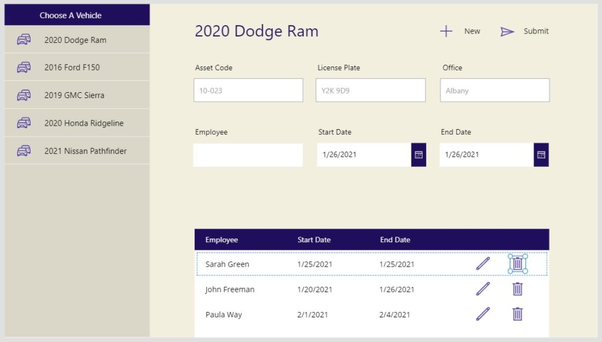Click the Paula Way name cell
Image resolution: width=602 pixels, height=342 pixels.
coord(223,315)
